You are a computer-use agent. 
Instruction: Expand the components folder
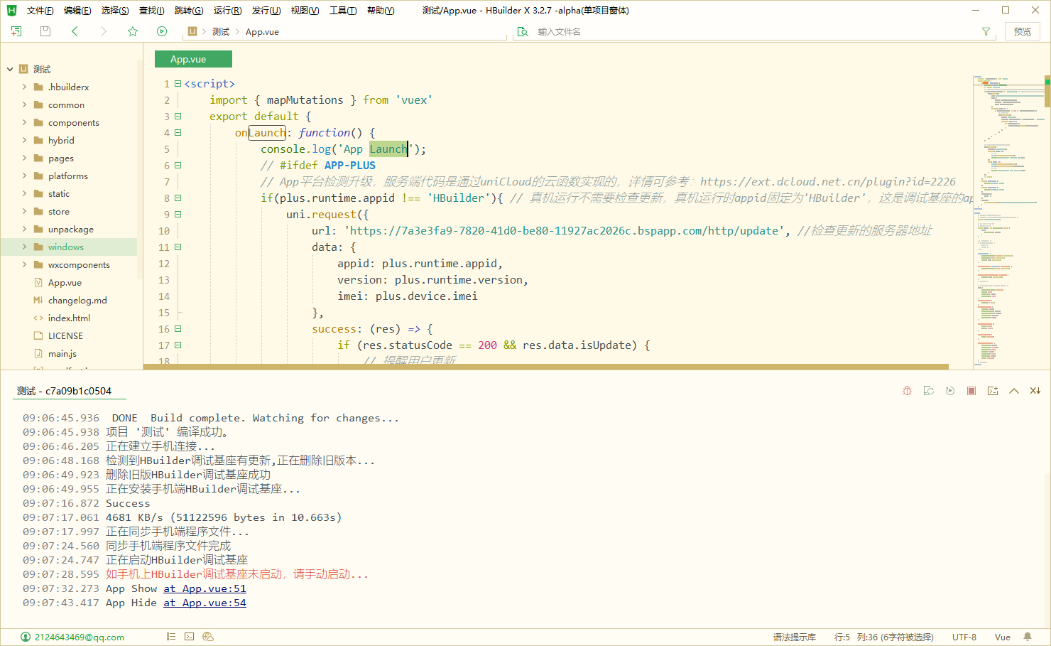(x=24, y=122)
